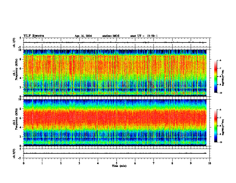Image resolution: width=236 pixels, height=183 pixels.
Task: Click time axis tick label "9"
Action: coord(191,163)
